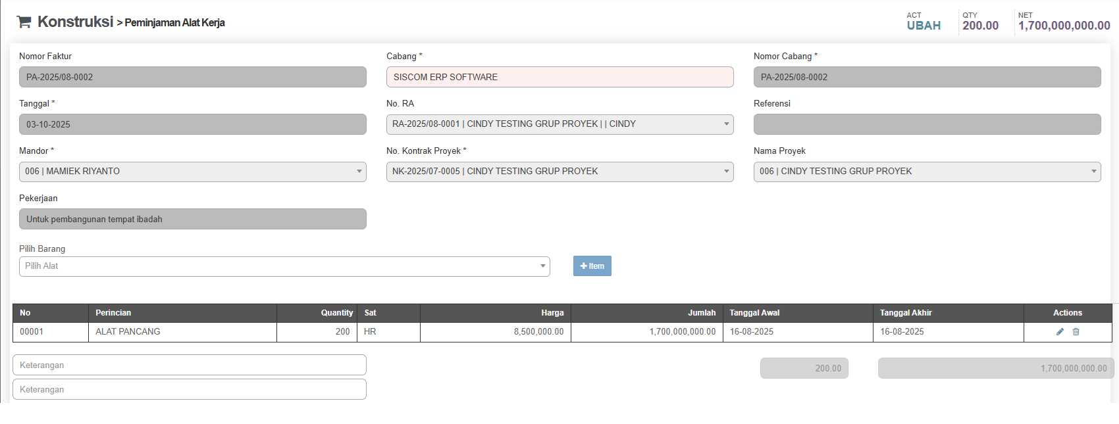Click the Perincian column header
Screen dimensions: 1119x424
[x=113, y=313]
